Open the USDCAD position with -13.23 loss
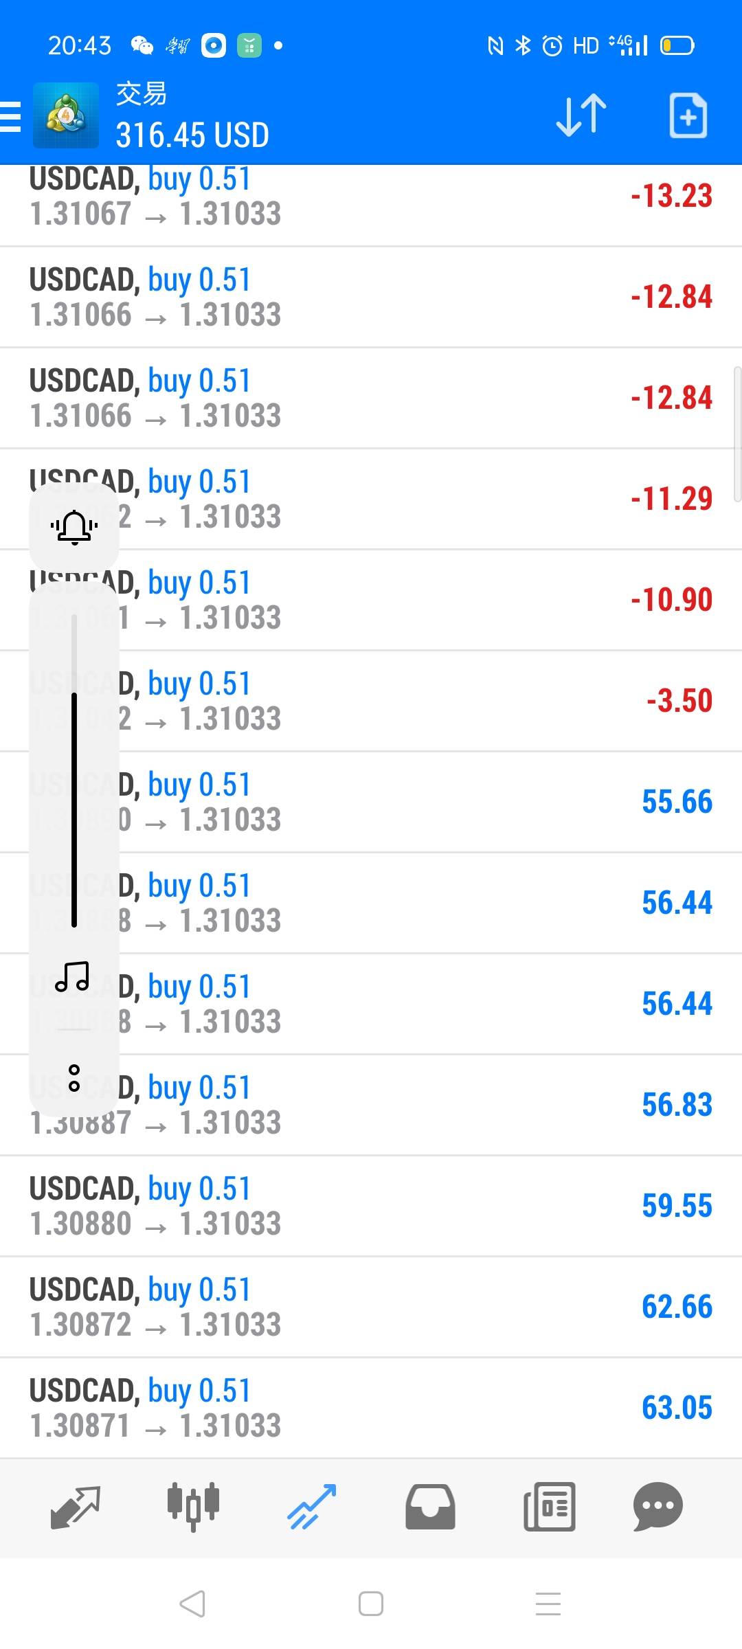This screenshot has width=742, height=1649. click(371, 198)
